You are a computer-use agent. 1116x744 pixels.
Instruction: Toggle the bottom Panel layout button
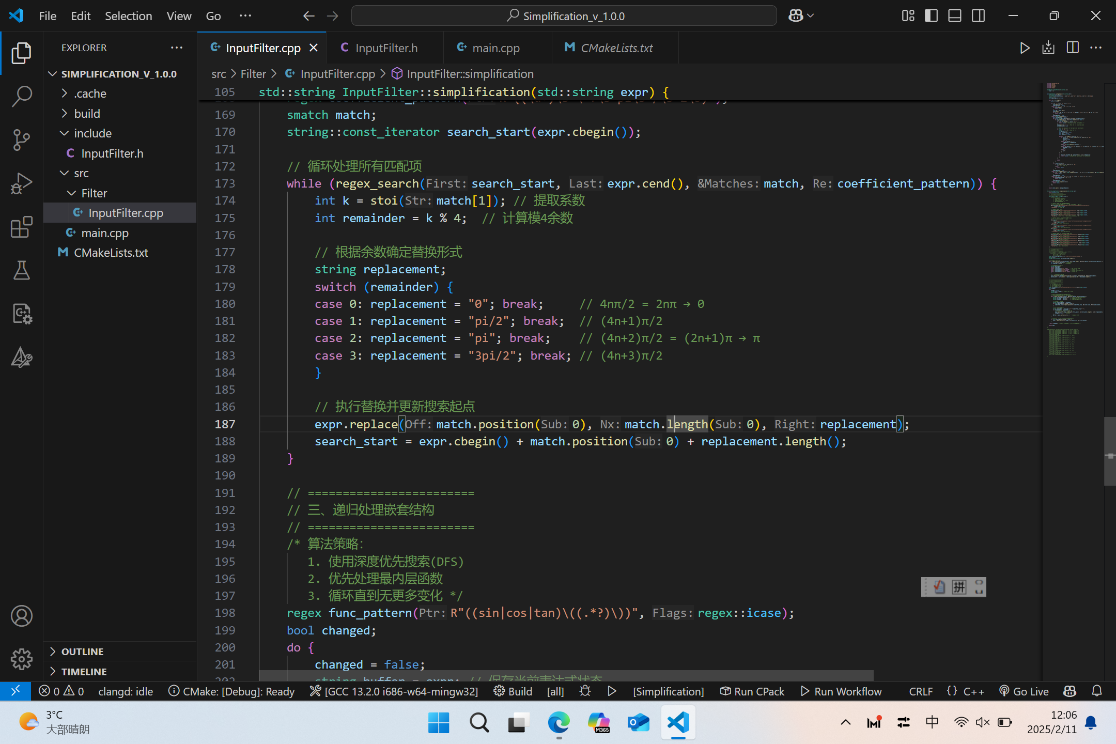pyautogui.click(x=954, y=16)
